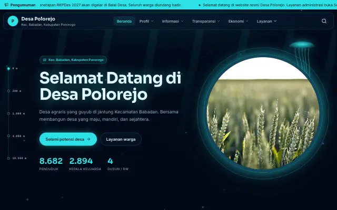The image size is (337, 210).
Task: Click the Selamat Datang di Desa Polorejo heading
Action: 111,86
